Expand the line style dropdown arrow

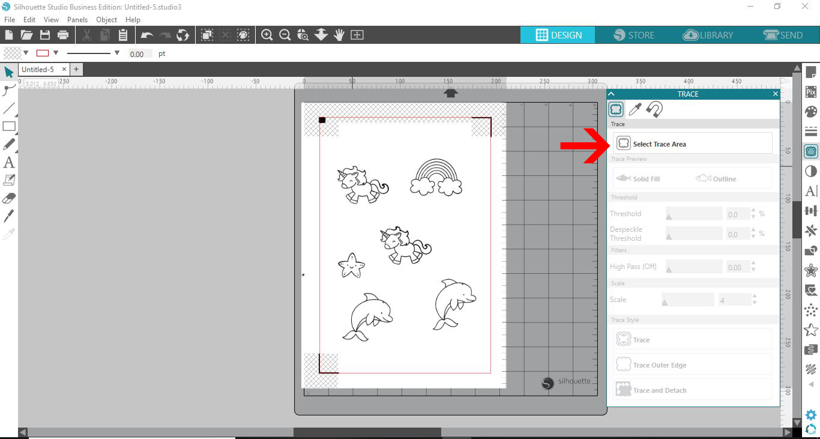[x=117, y=53]
